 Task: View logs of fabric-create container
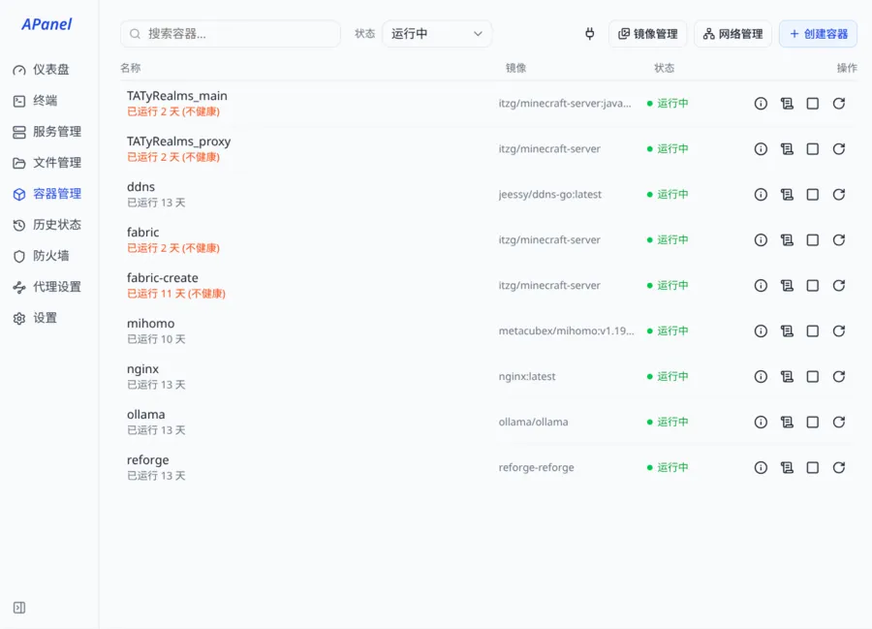(787, 285)
